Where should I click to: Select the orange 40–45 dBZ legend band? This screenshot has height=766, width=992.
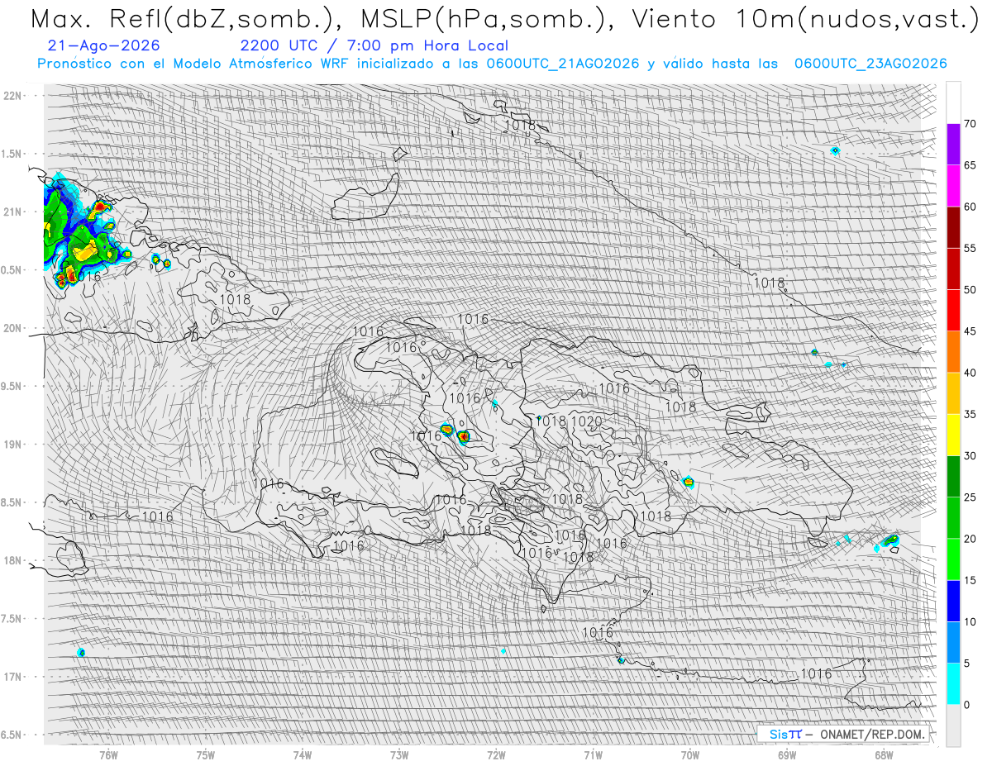(953, 352)
